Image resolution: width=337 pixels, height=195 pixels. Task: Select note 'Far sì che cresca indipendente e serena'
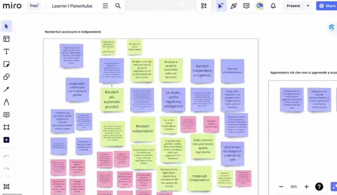coord(169,125)
